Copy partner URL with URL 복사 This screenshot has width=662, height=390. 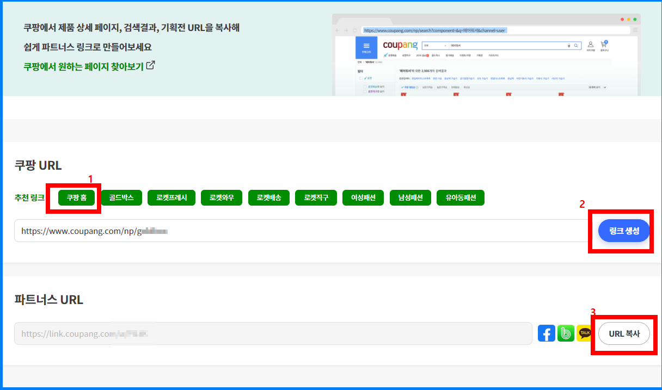coord(624,333)
